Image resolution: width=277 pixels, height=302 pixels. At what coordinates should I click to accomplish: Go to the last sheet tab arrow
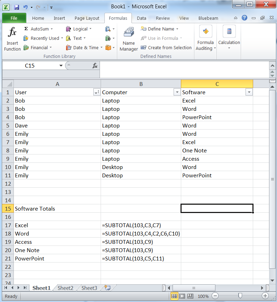(x=25, y=288)
